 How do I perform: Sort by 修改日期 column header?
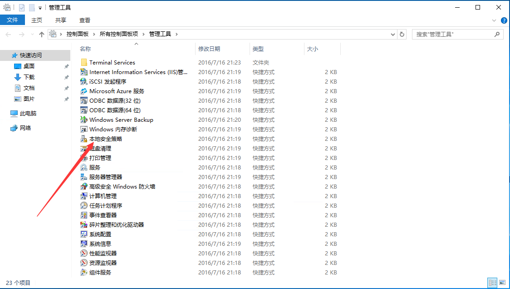point(209,49)
